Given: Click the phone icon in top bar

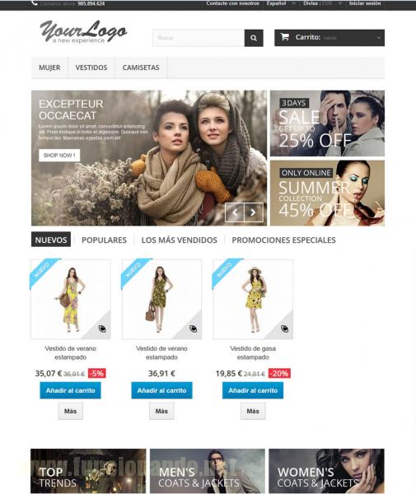Looking at the screenshot, I should coord(35,3).
